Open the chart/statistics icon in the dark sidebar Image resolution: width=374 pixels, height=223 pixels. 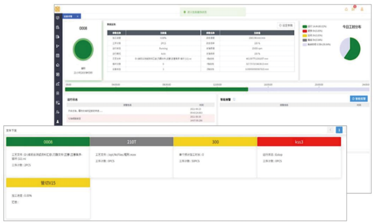point(58,84)
